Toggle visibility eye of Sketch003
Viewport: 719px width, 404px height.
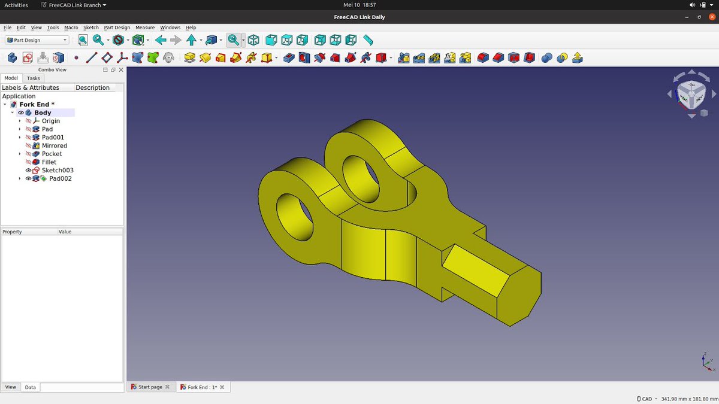[28, 170]
